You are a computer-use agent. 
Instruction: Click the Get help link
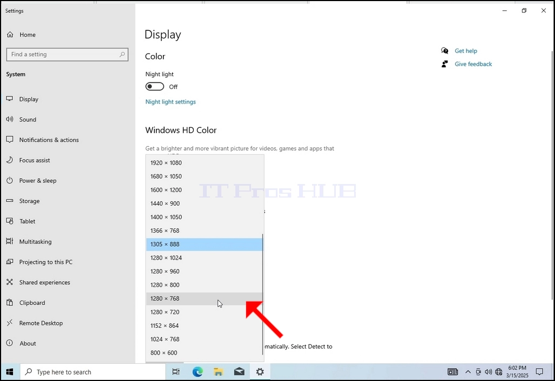466,51
